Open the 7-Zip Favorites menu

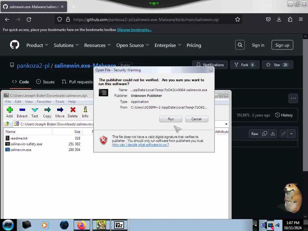[x=44, y=102]
